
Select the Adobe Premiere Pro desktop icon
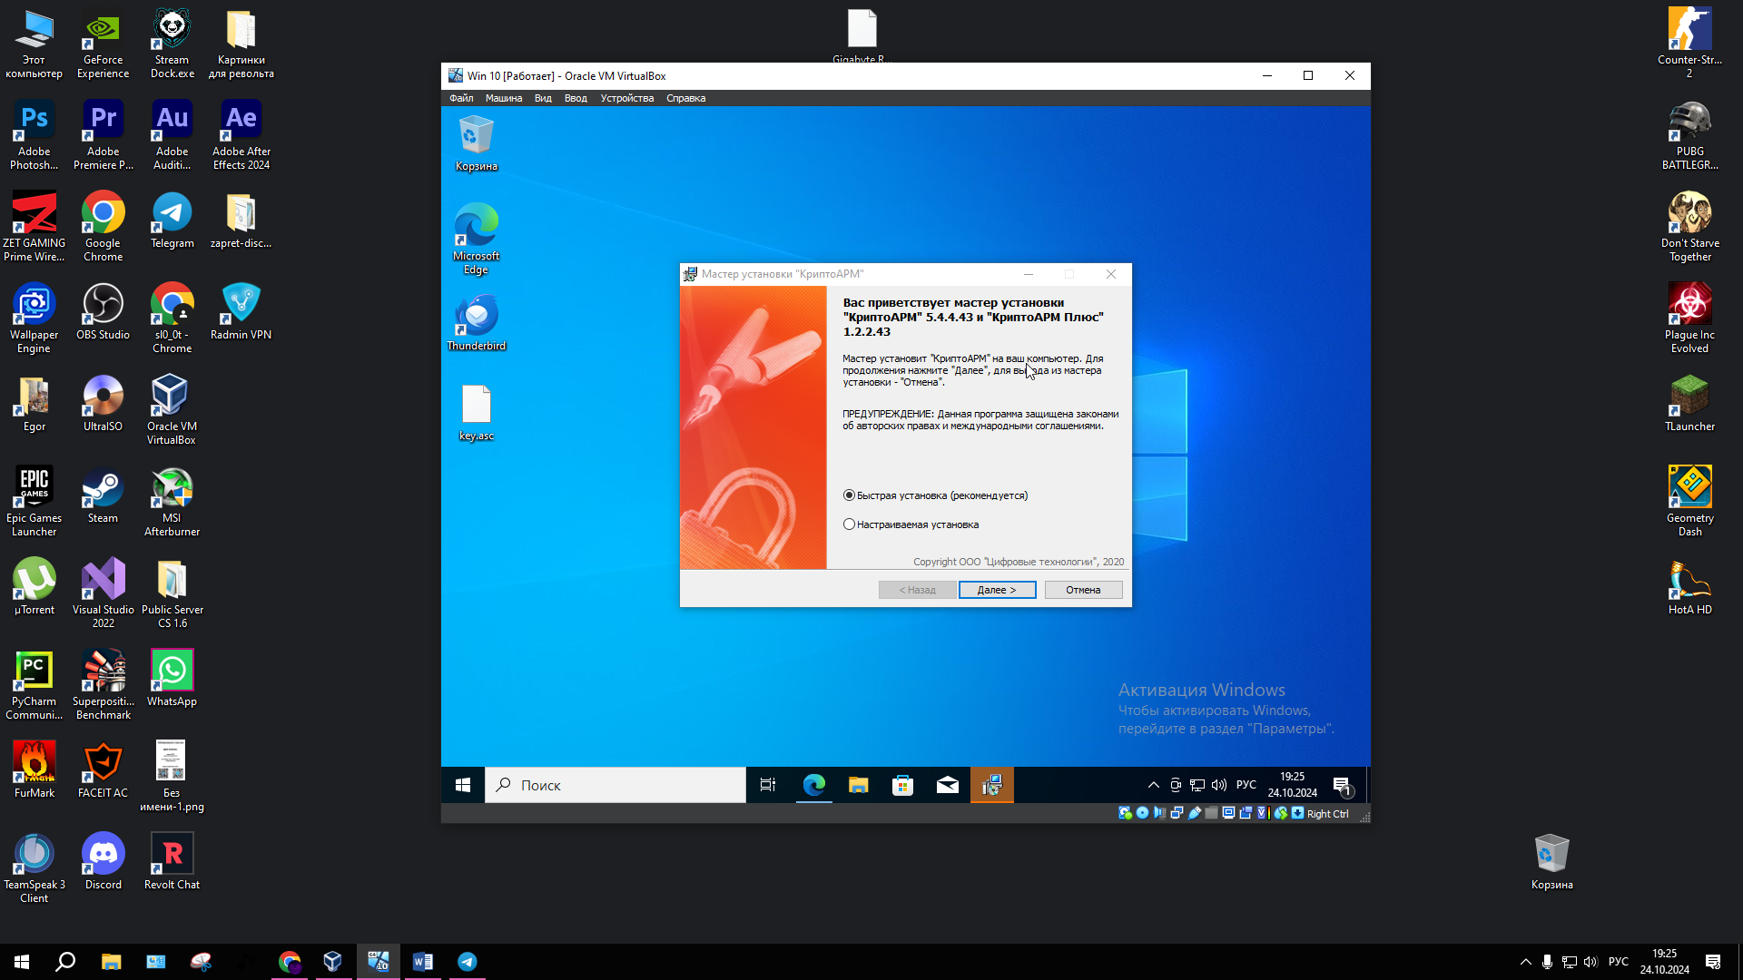(103, 134)
